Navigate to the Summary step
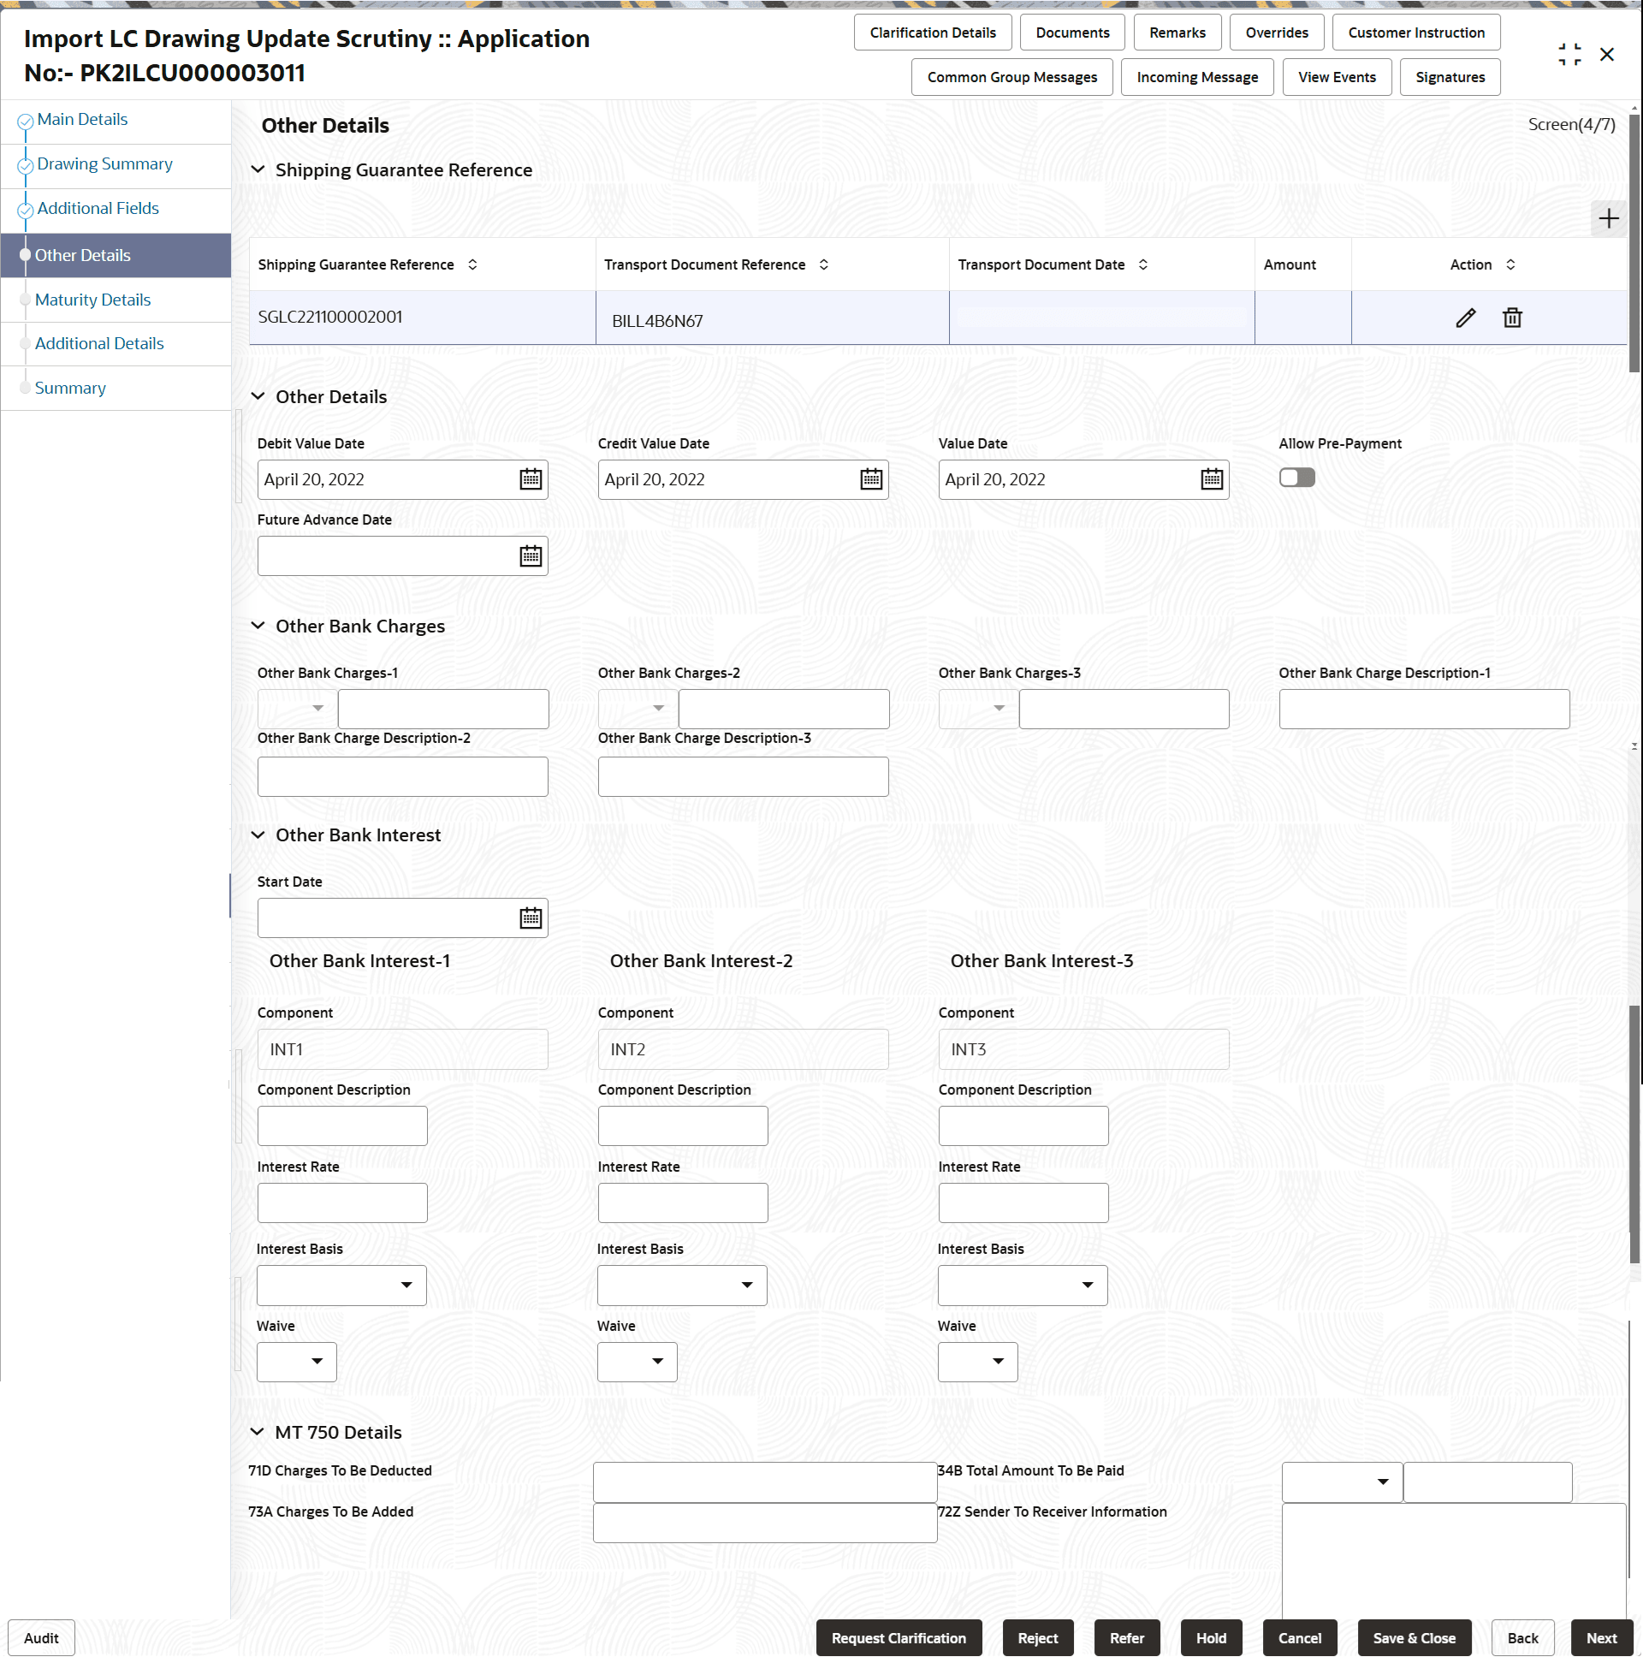 pos(69,388)
